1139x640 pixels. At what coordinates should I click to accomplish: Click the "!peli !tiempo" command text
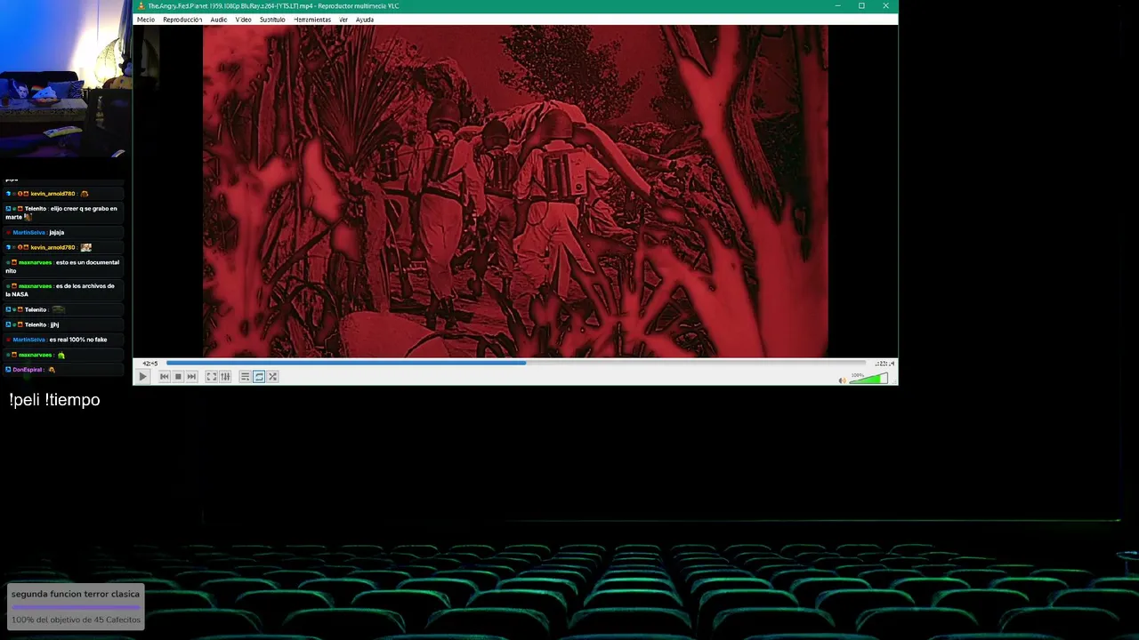54,400
